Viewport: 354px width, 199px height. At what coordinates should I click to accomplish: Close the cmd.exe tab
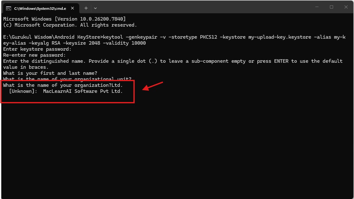(x=74, y=8)
